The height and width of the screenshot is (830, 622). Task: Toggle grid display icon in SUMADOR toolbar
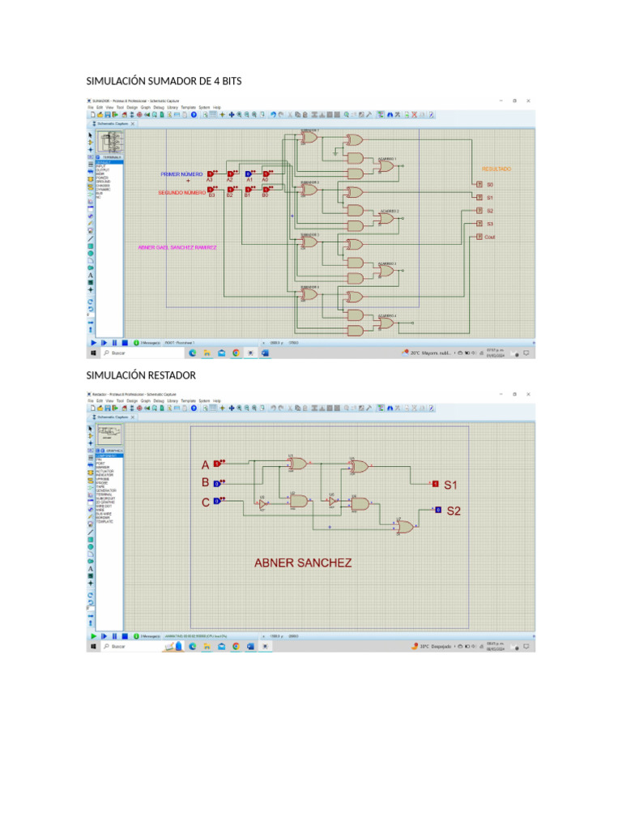click(x=213, y=114)
